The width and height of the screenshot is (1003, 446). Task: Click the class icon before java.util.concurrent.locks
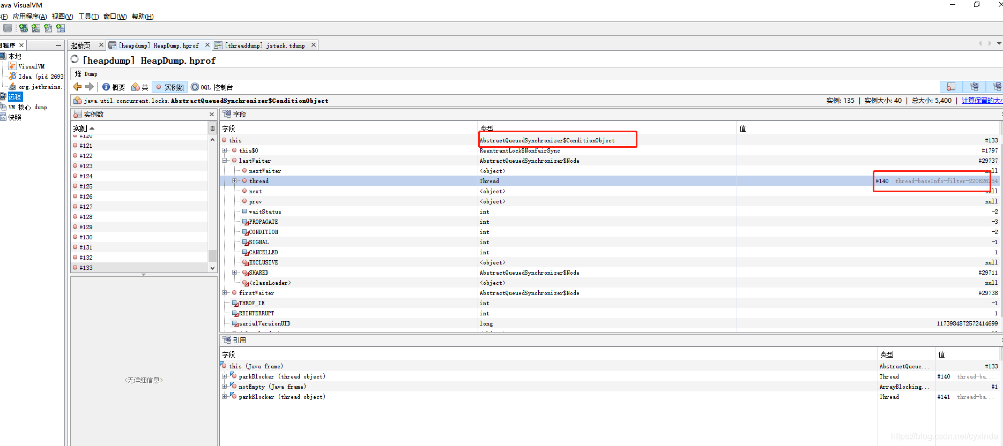click(78, 101)
